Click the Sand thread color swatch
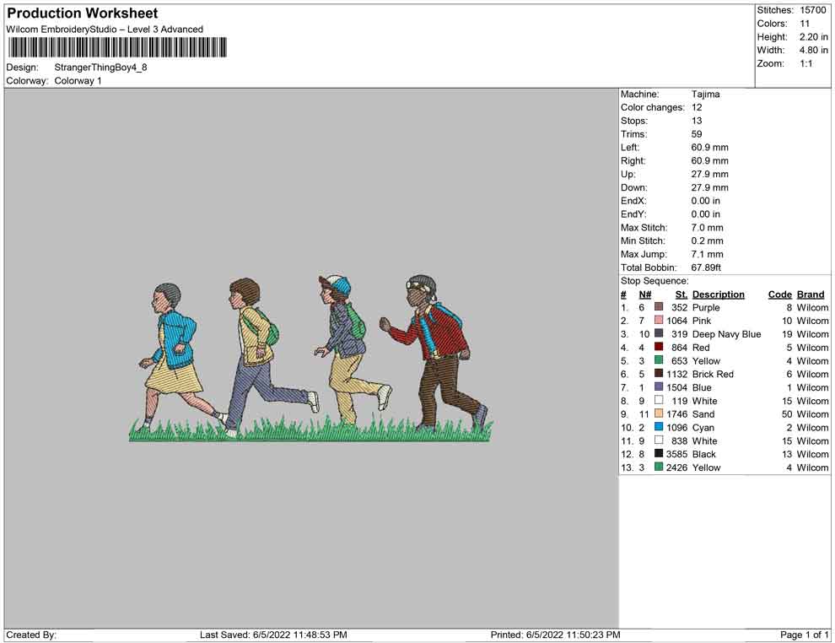This screenshot has height=643, width=835. click(659, 414)
